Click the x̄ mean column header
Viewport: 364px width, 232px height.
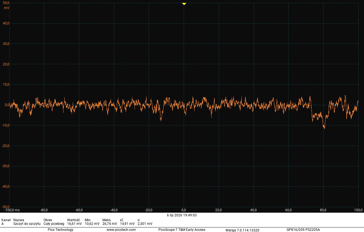[122, 220]
